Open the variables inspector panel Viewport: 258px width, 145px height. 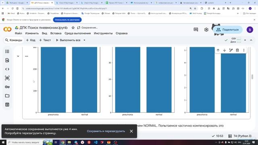coord(7,78)
